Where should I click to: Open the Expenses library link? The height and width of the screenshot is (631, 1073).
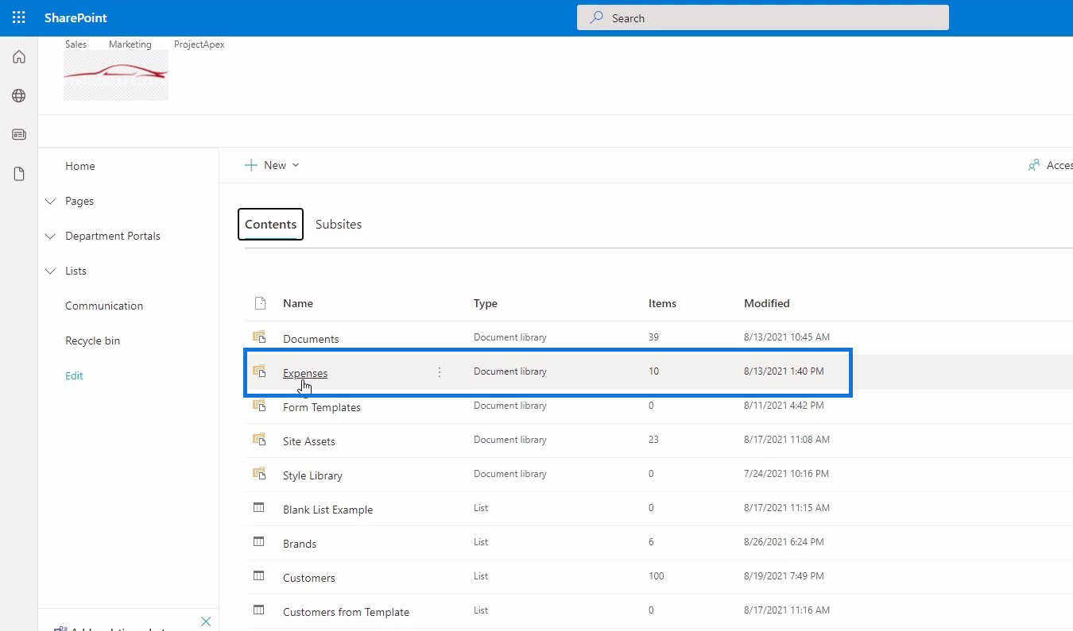coord(305,373)
